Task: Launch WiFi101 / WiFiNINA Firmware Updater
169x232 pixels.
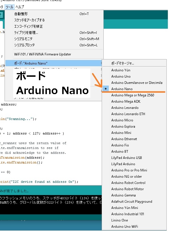Action: click(x=54, y=54)
